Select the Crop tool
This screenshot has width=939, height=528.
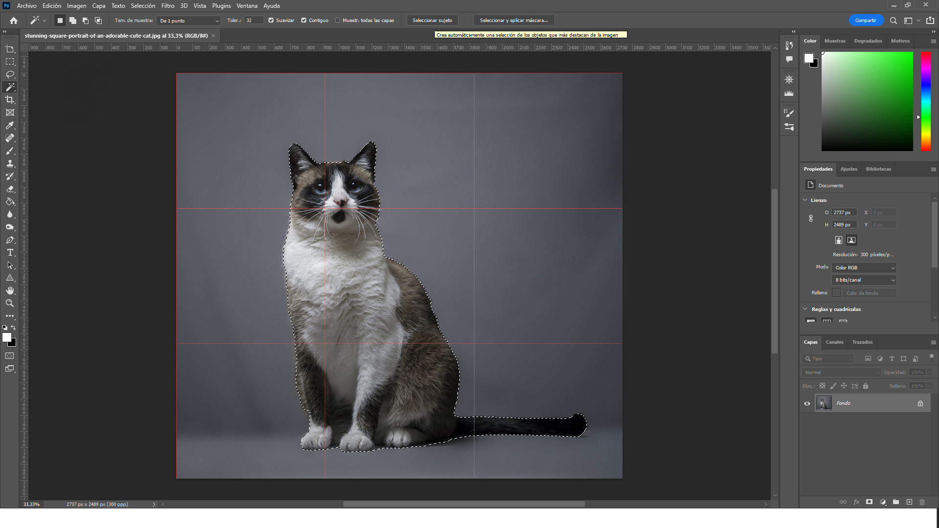pyautogui.click(x=10, y=100)
